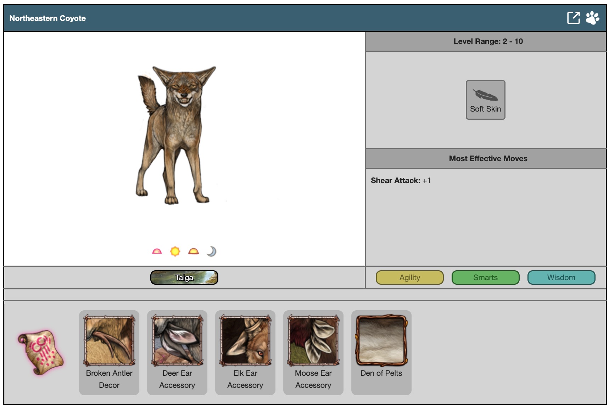Select the night crescent moon icon
This screenshot has height=408, width=609.
(212, 251)
